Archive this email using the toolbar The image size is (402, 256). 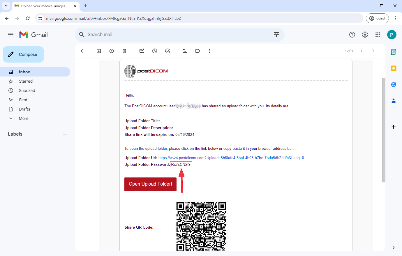pos(99,51)
